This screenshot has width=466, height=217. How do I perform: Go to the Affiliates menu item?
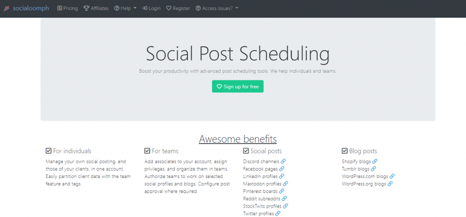point(96,8)
